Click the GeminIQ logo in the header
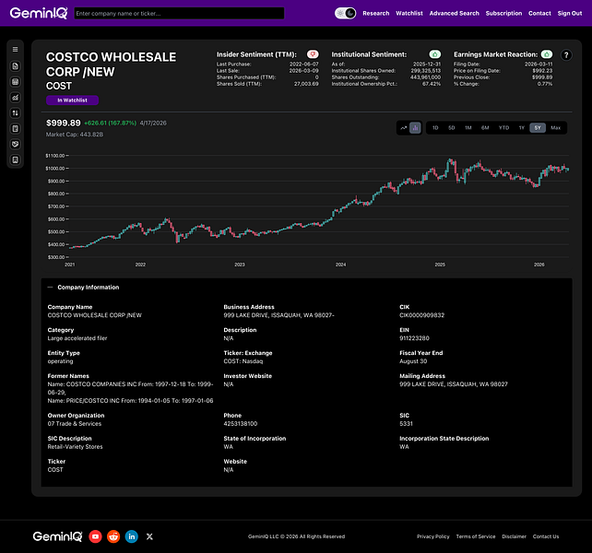 [39, 13]
